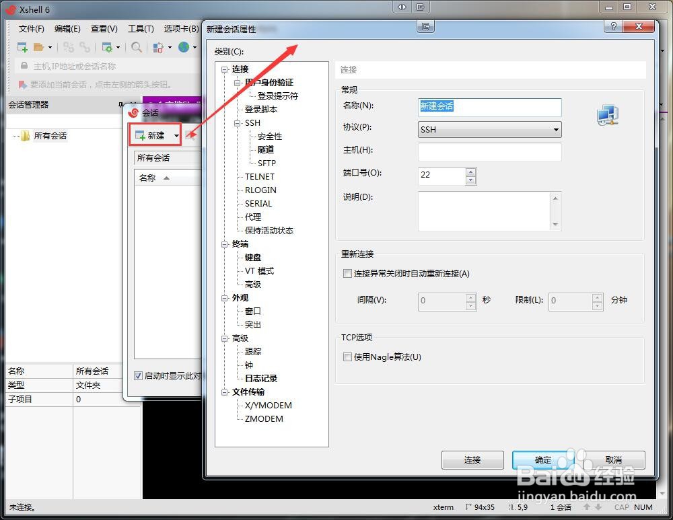Click the session properties gear-window icon
673x520 pixels.
coord(107,47)
